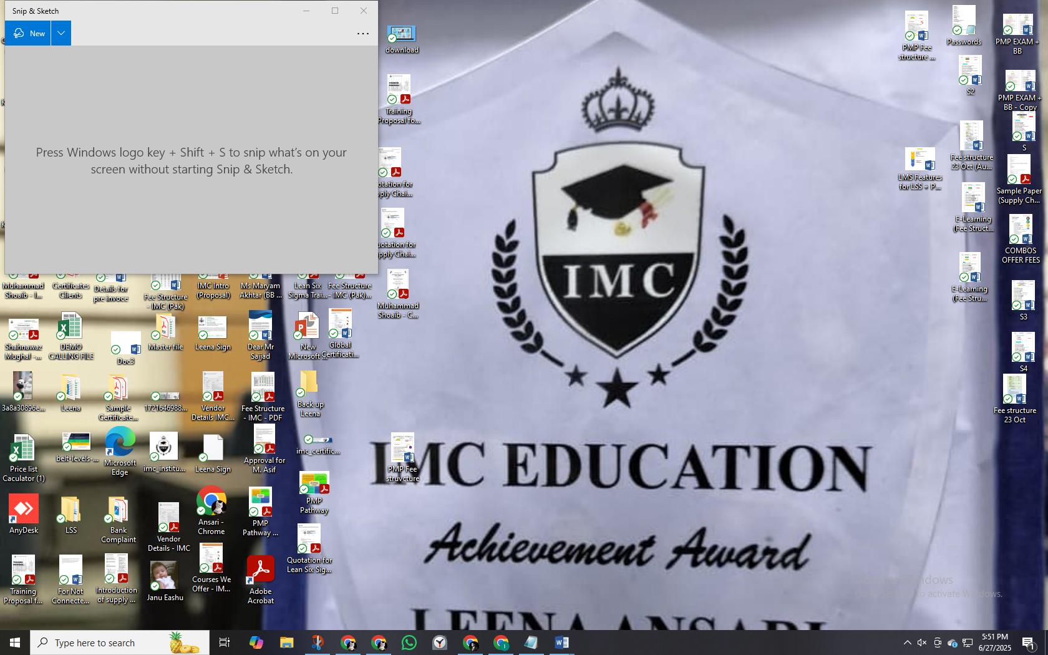Start a new snip with New button
The width and height of the screenshot is (1048, 655).
(x=28, y=33)
